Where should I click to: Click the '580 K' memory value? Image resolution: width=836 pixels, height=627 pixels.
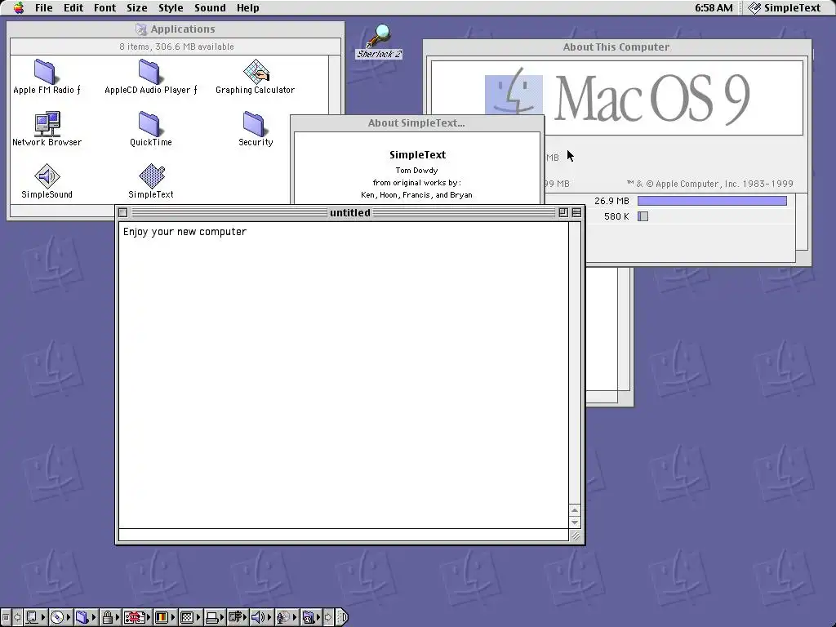[616, 216]
